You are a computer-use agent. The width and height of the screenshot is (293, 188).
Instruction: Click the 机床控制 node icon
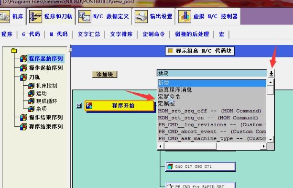click(31, 86)
